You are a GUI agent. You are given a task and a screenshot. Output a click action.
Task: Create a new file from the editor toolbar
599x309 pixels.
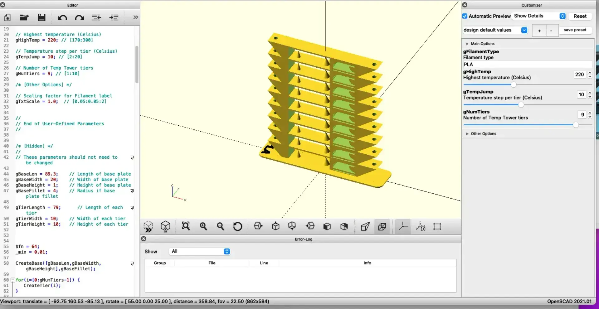pos(7,17)
